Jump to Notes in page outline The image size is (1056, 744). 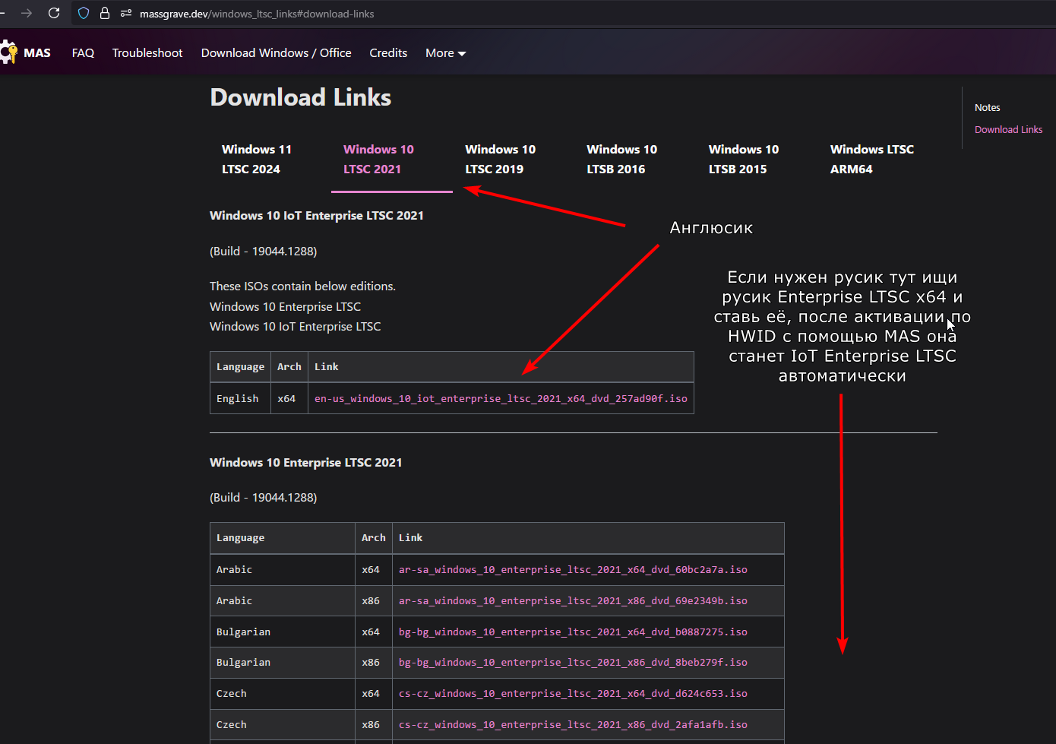coord(987,108)
